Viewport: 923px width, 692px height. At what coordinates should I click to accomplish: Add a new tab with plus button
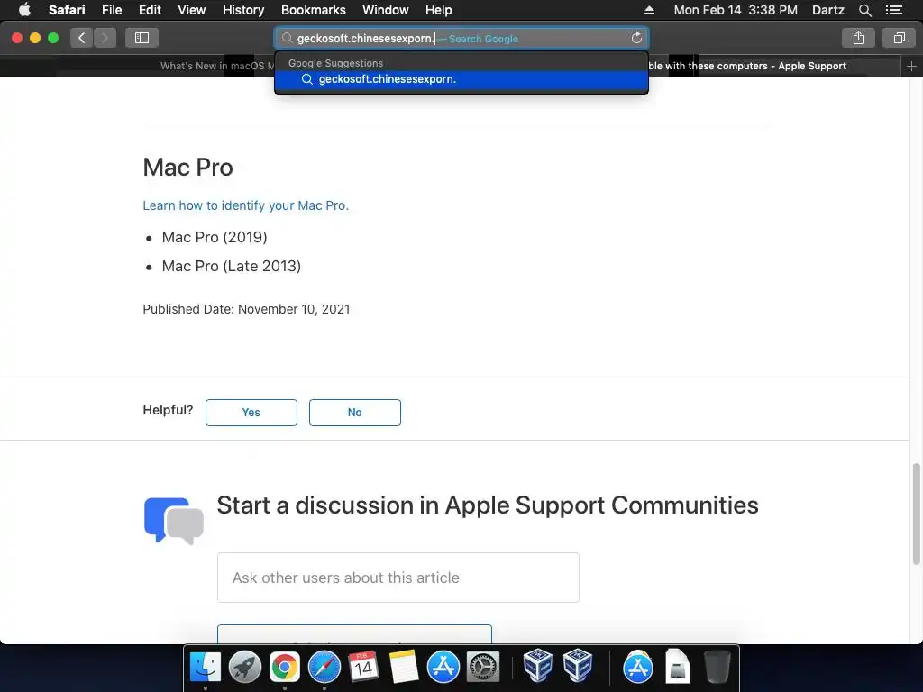(x=911, y=67)
